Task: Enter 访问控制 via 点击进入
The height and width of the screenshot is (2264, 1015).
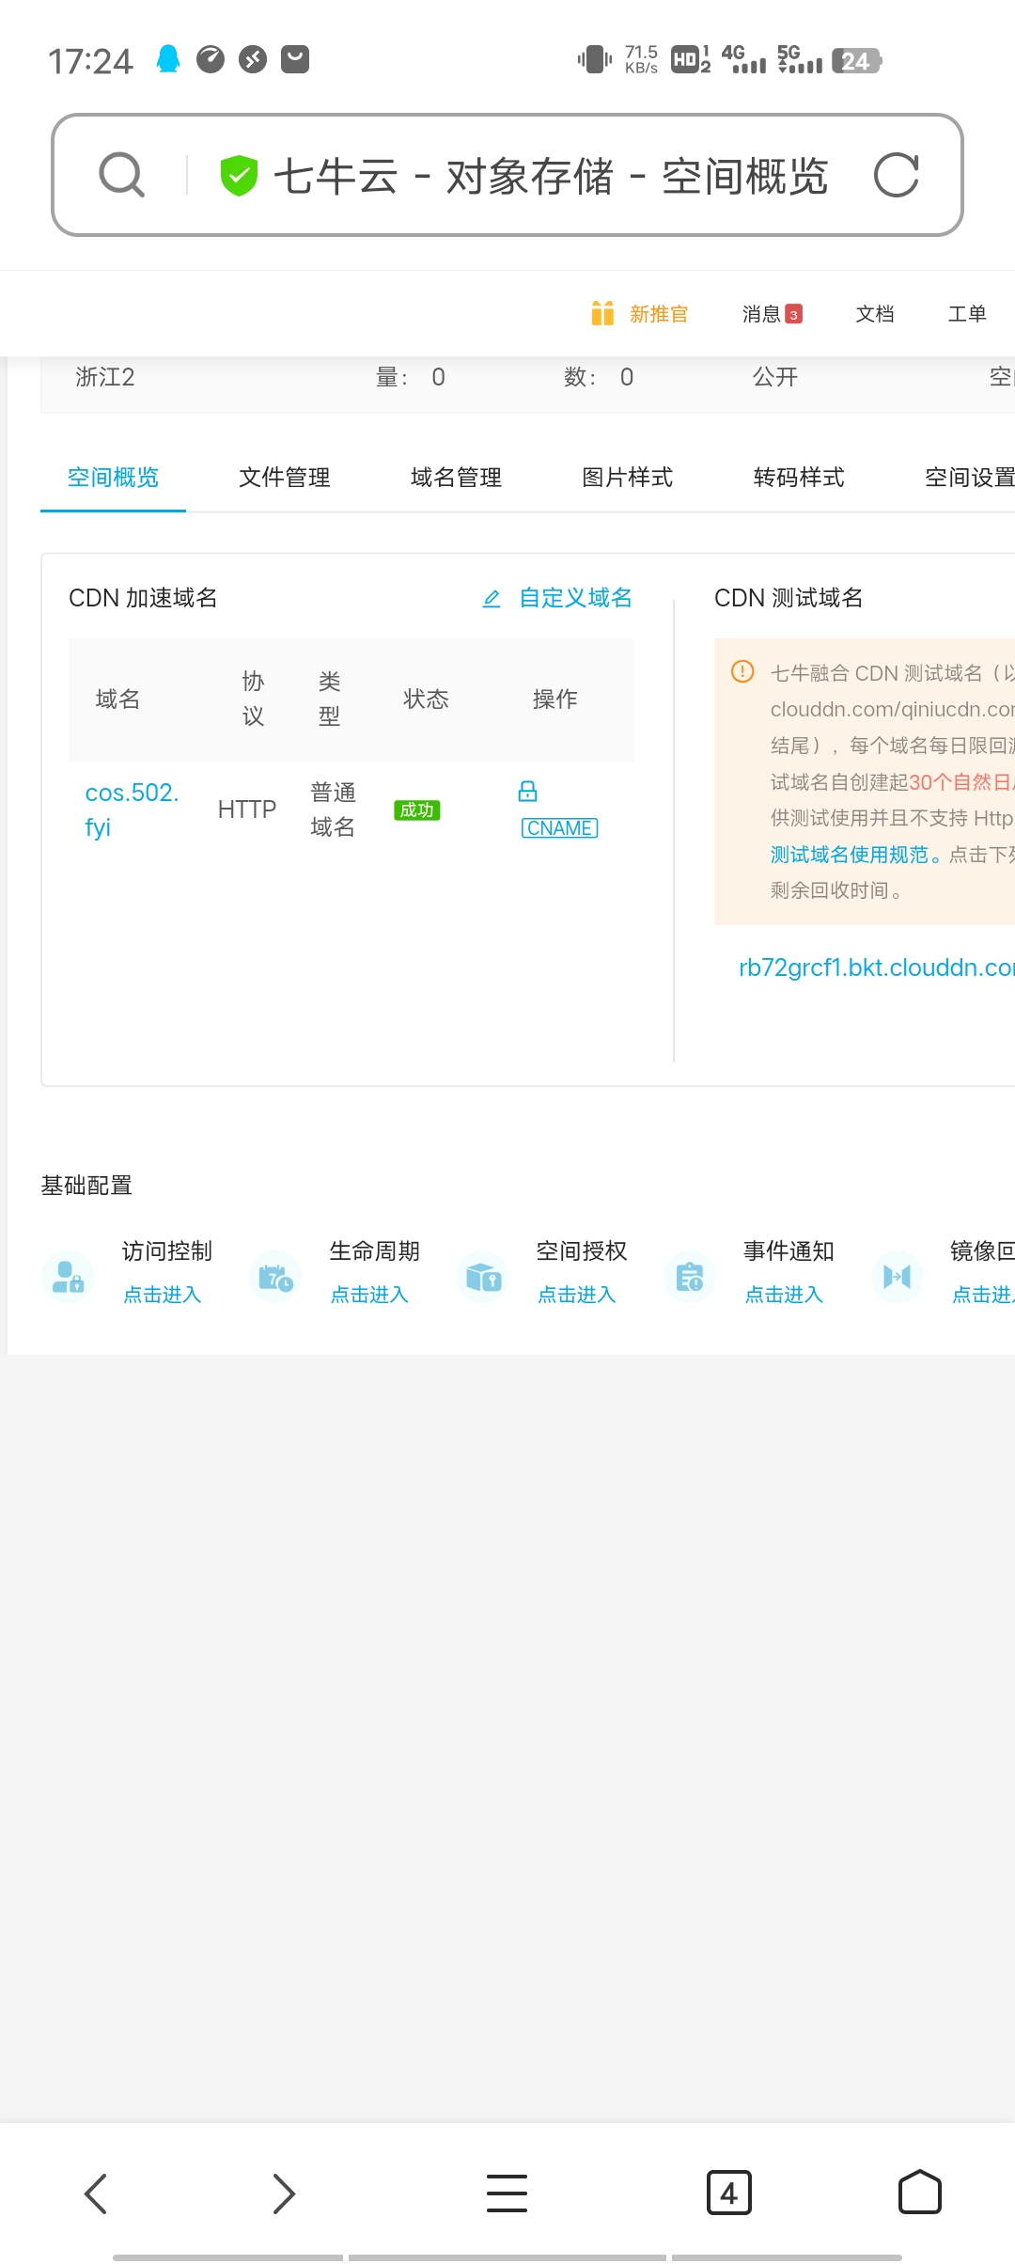Action: [163, 1295]
